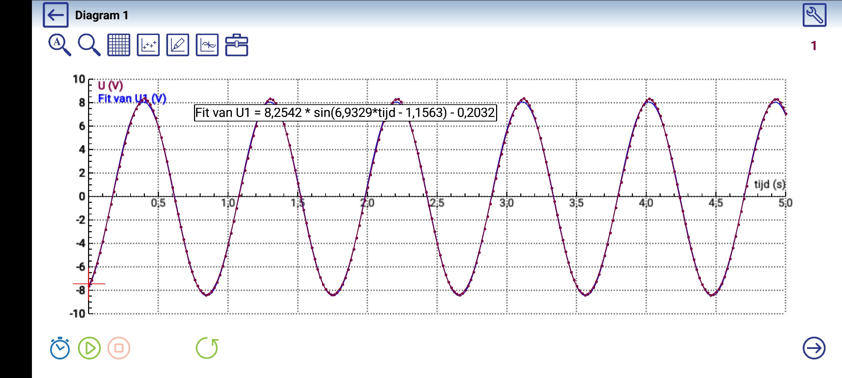This screenshot has width=842, height=378.
Task: Open the curve fit analysis tool
Action: click(x=207, y=45)
